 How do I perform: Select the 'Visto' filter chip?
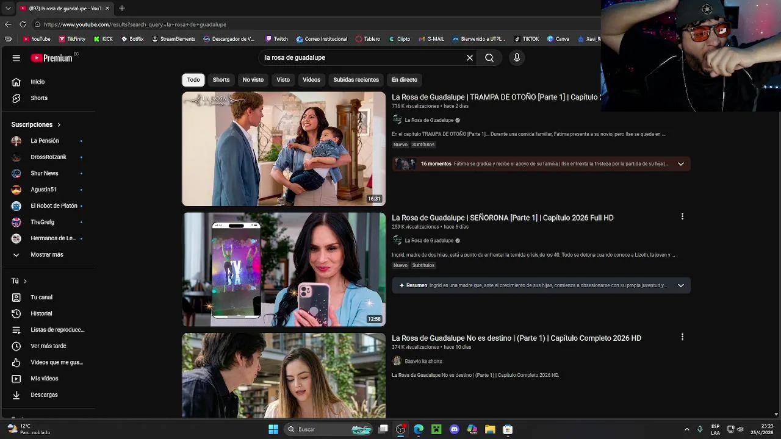pos(283,80)
